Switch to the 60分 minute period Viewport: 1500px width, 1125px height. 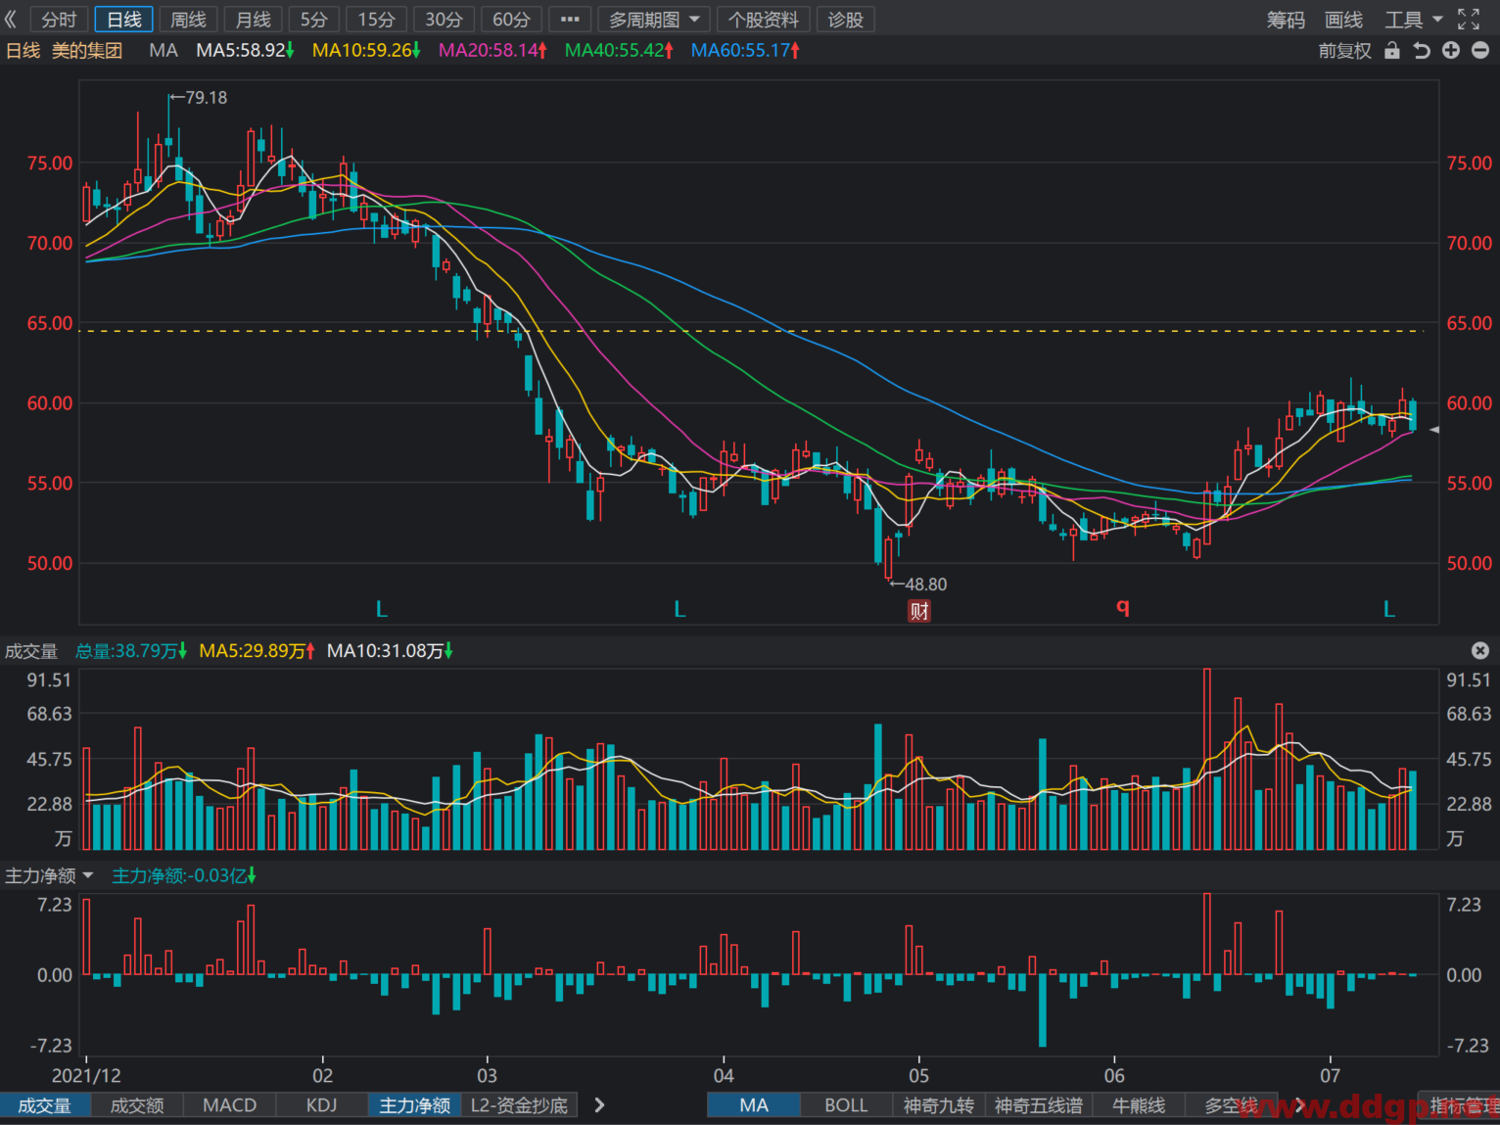click(x=511, y=20)
